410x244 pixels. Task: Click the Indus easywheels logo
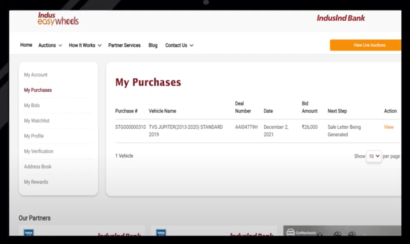58,18
